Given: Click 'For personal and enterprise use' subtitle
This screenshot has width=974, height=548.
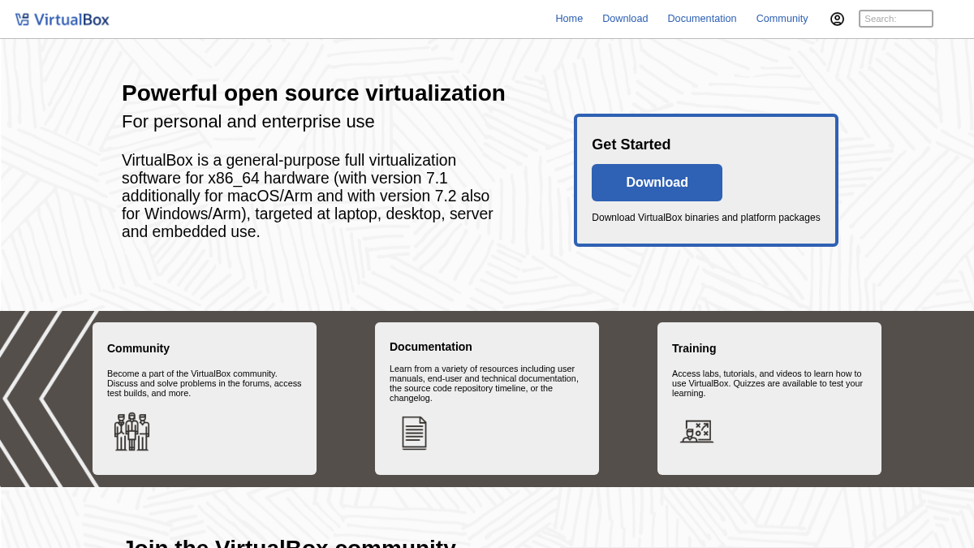Looking at the screenshot, I should pyautogui.click(x=248, y=122).
